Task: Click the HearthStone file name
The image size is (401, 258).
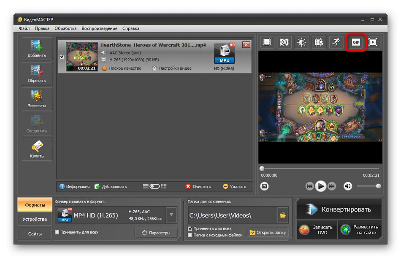Action: tap(153, 45)
